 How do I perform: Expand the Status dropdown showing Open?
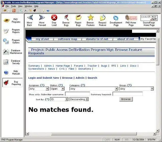point(63,89)
